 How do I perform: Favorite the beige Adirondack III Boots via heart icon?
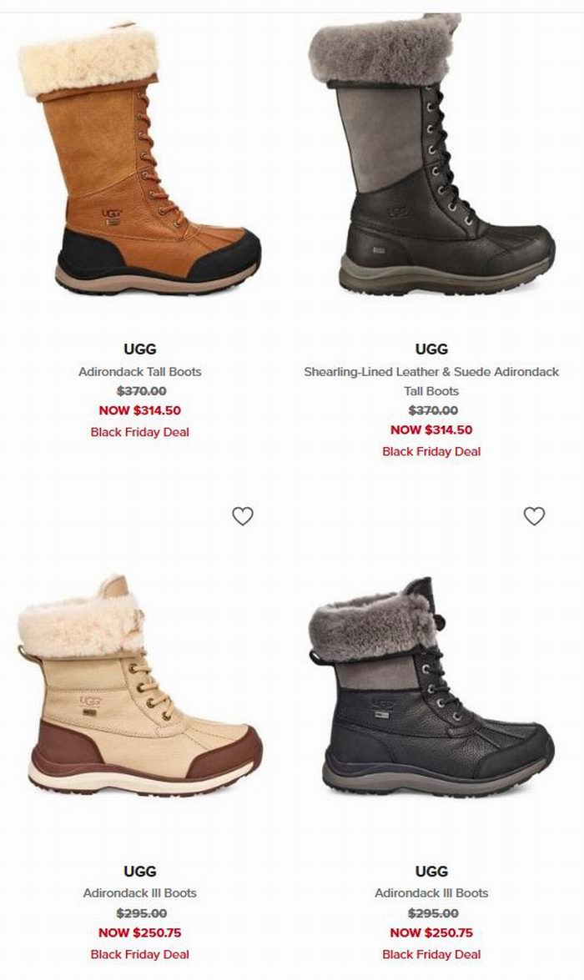(243, 516)
